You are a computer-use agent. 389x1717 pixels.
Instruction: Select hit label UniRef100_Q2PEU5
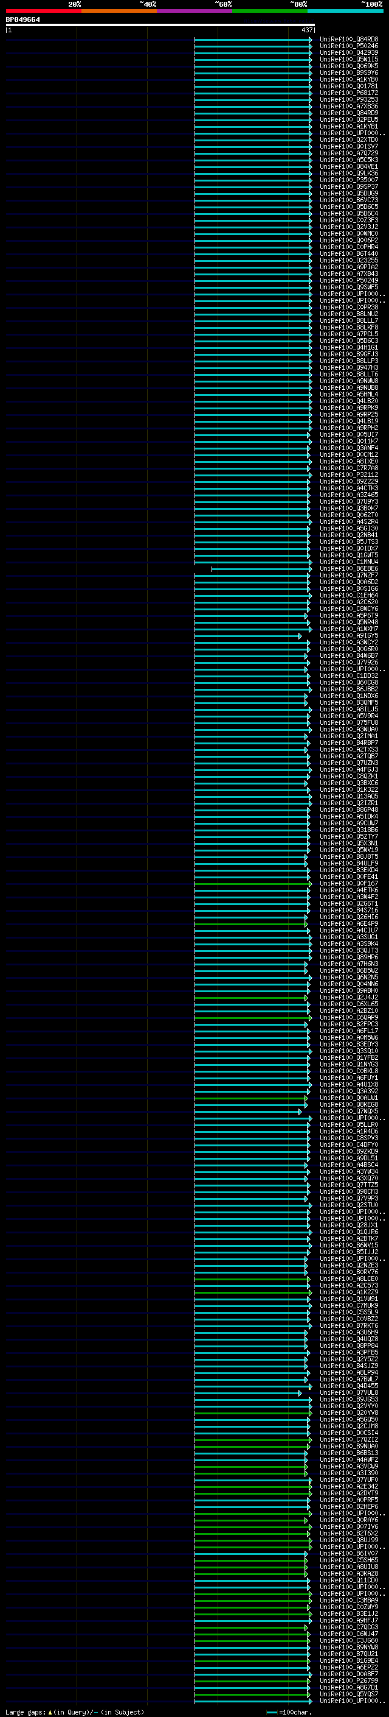click(349, 119)
